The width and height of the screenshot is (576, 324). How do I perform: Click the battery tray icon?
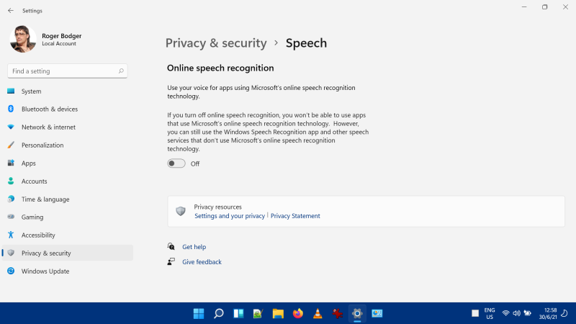(528, 313)
